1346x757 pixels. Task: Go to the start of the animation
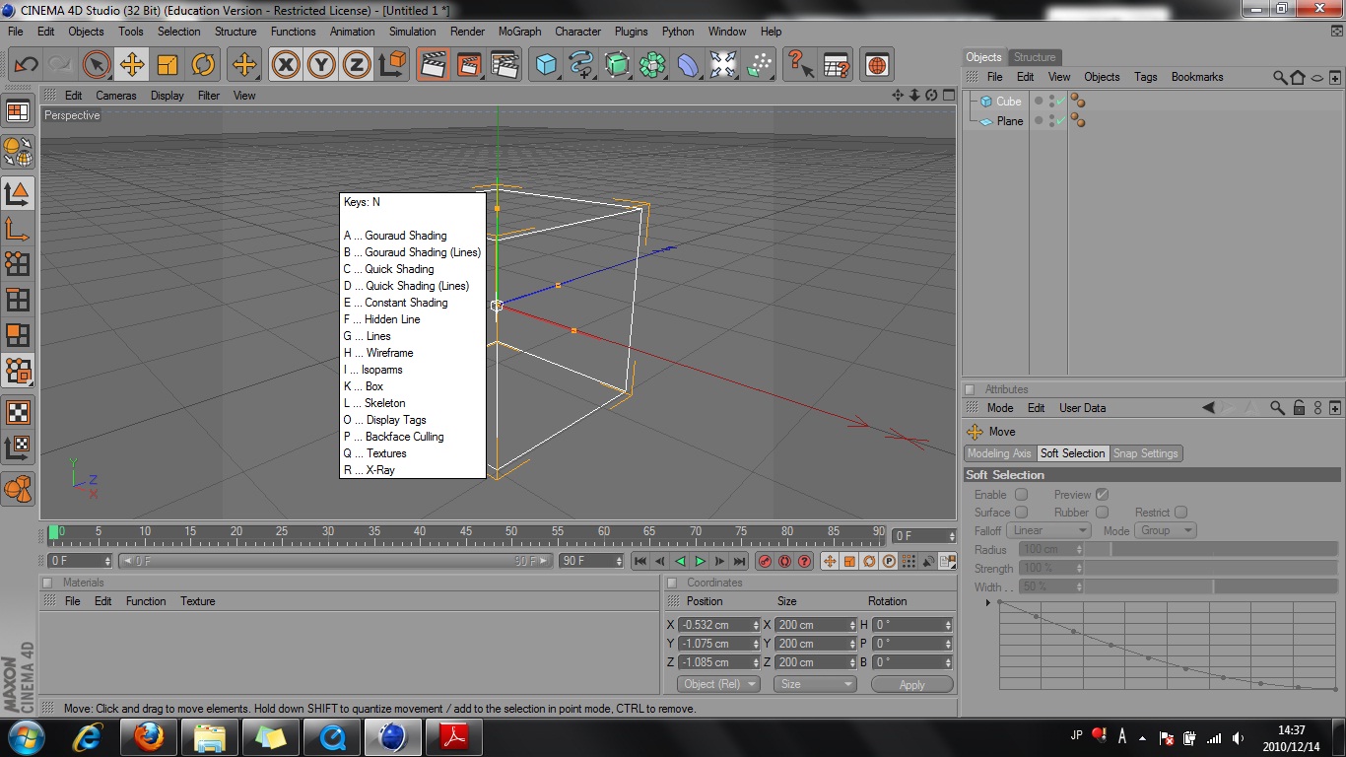(640, 561)
